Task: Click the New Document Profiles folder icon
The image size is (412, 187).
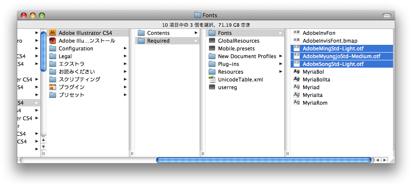Action: (x=212, y=56)
